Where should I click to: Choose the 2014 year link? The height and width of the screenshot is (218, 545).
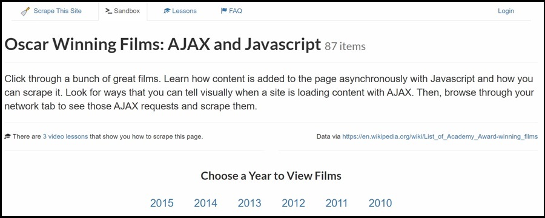(x=205, y=203)
